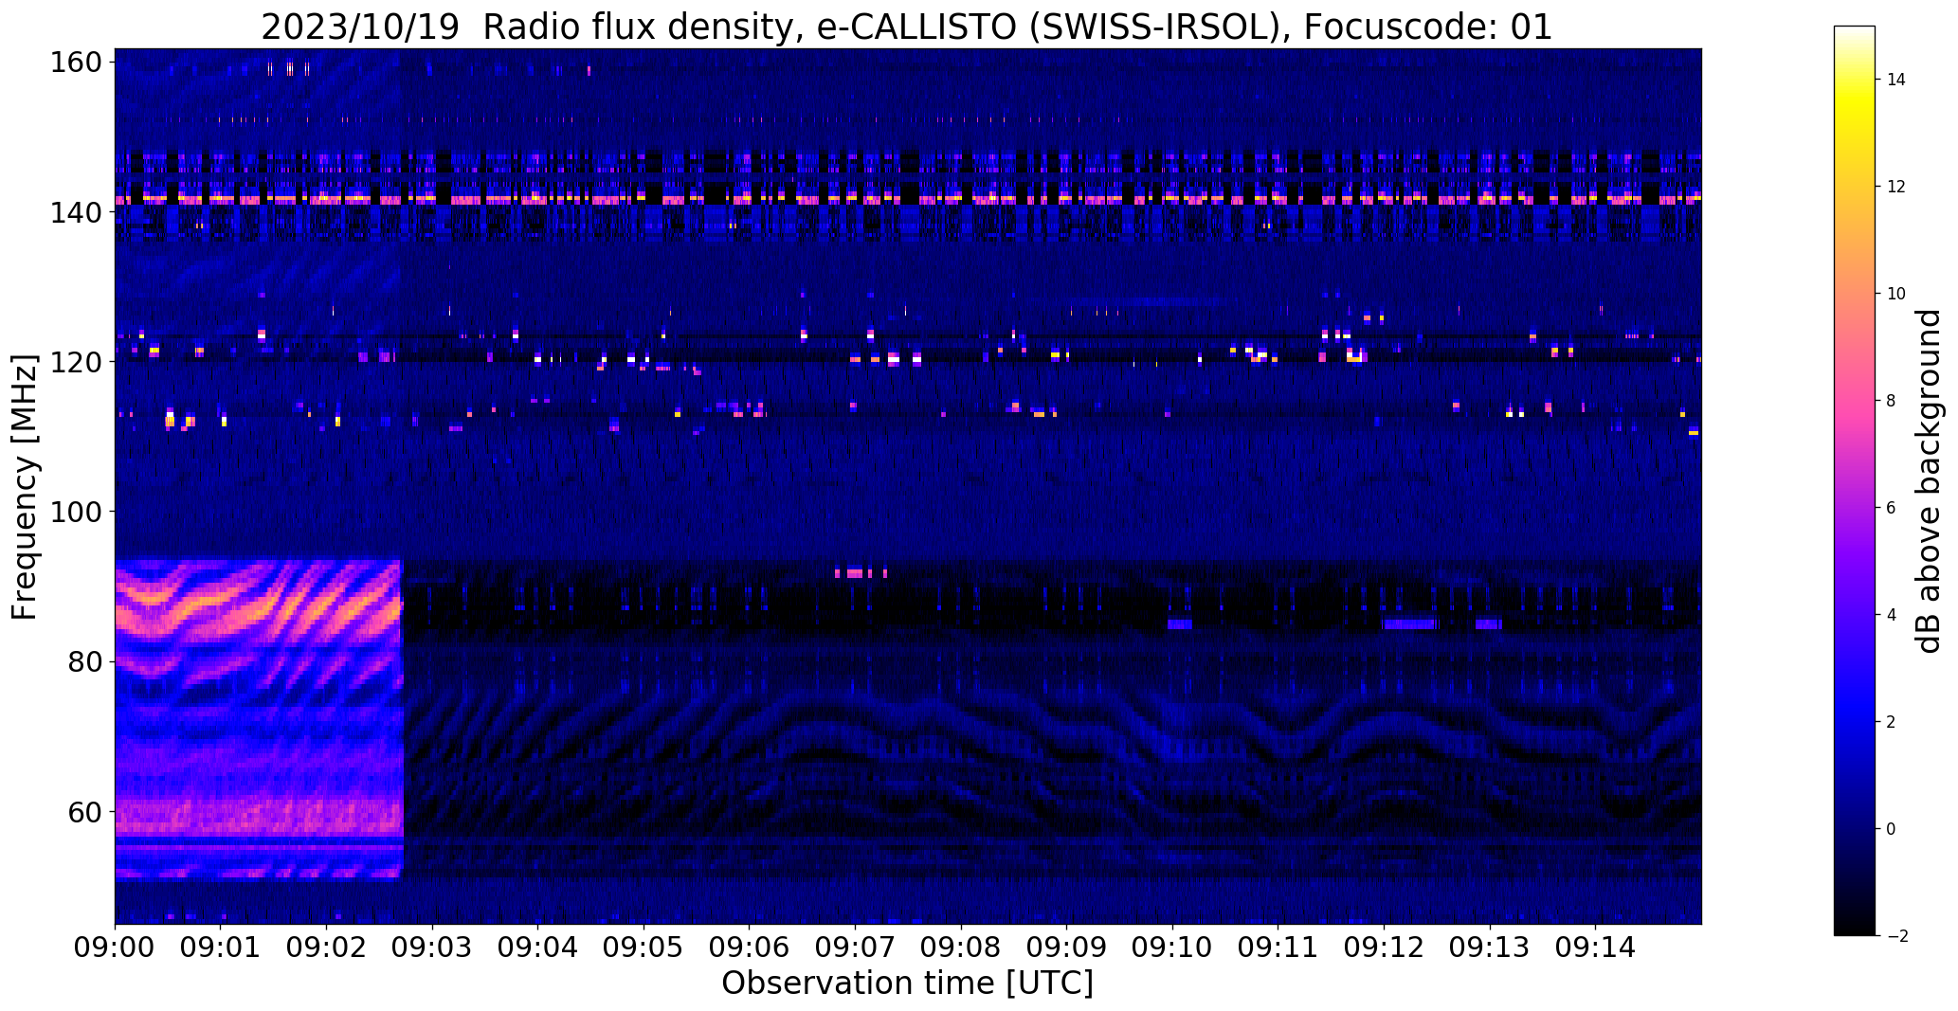
Task: Click the 160 frequency tick label
Action: [75, 63]
